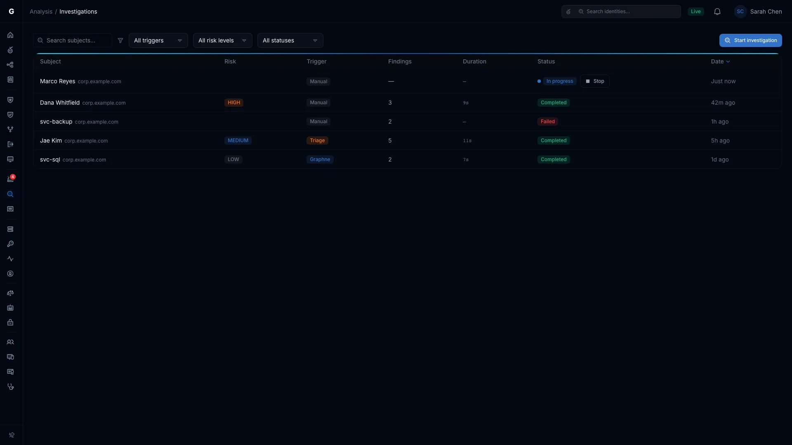This screenshot has width=792, height=445.
Task: Open the two-users group icon in the sidebar
Action: 10,342
